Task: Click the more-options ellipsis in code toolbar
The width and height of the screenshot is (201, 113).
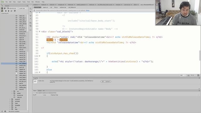Action: click(30, 30)
